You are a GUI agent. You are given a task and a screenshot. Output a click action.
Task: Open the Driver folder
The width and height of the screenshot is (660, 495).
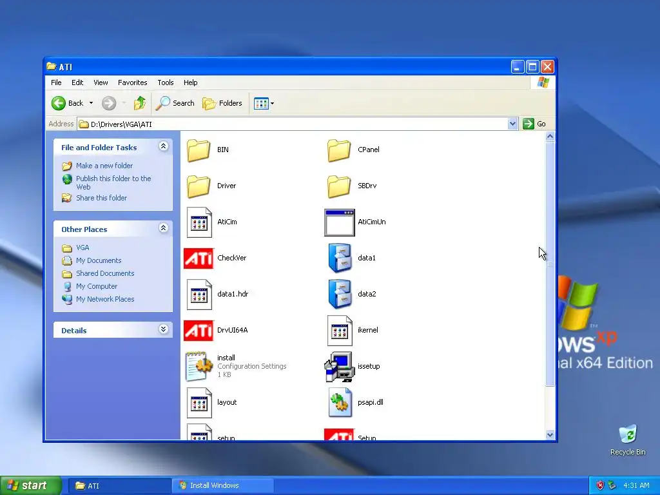tap(199, 186)
